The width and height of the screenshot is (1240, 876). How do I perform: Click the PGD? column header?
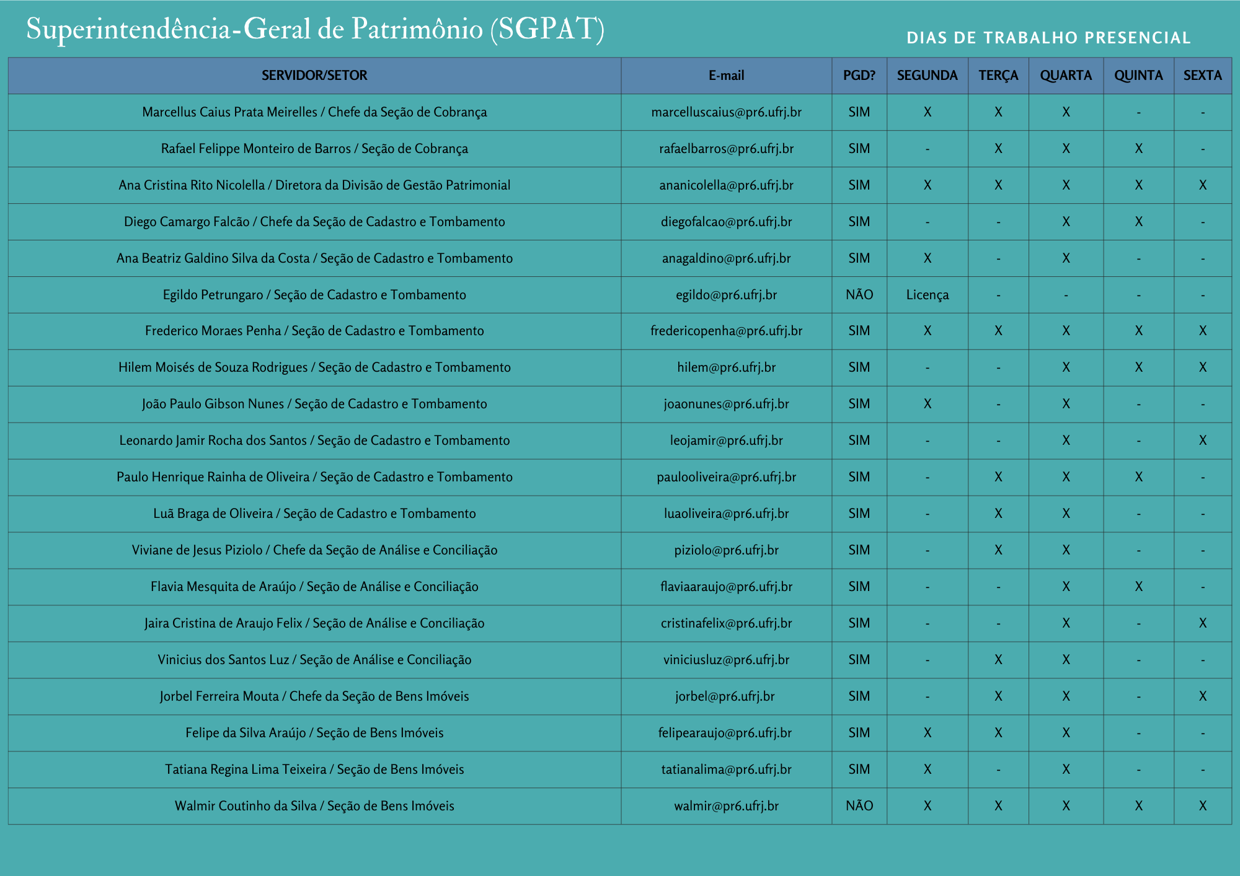[859, 76]
